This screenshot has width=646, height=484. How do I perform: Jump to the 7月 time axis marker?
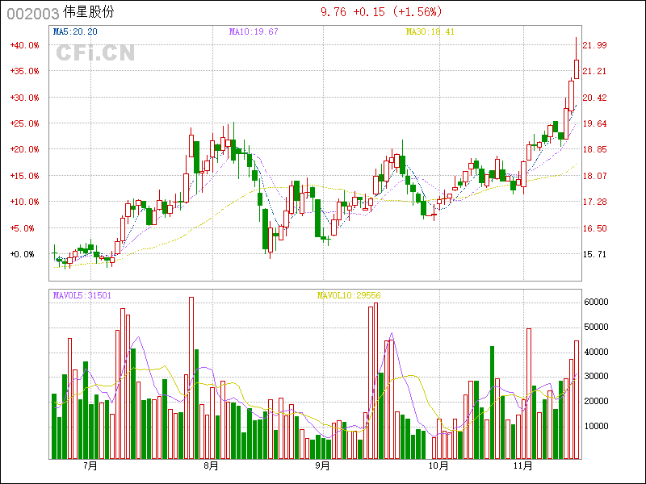90,465
